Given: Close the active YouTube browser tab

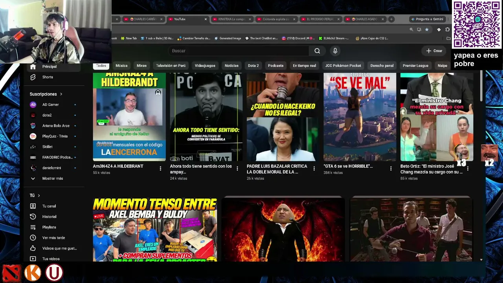Looking at the screenshot, I should (x=206, y=19).
